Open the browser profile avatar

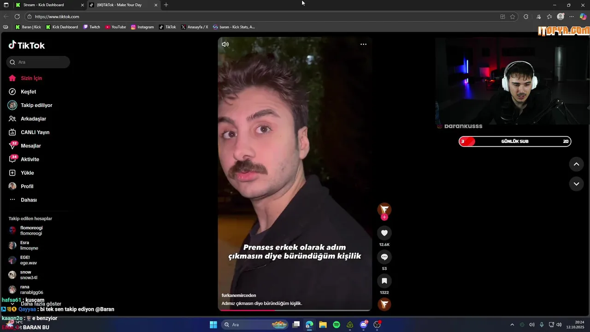tap(560, 17)
